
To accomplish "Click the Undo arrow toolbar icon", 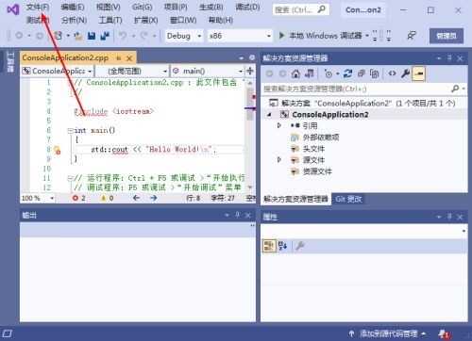I will [123, 36].
